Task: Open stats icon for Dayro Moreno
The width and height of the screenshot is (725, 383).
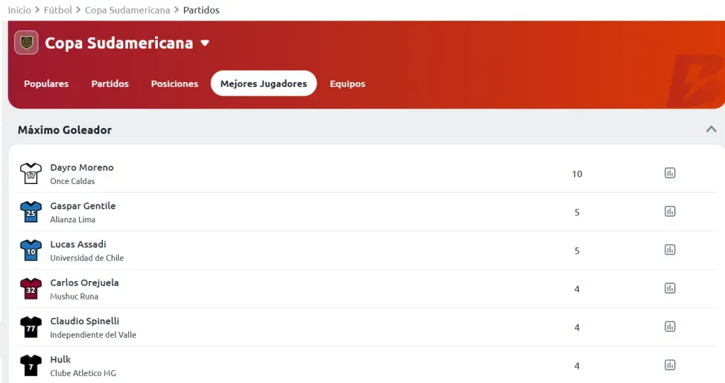Action: tap(670, 173)
